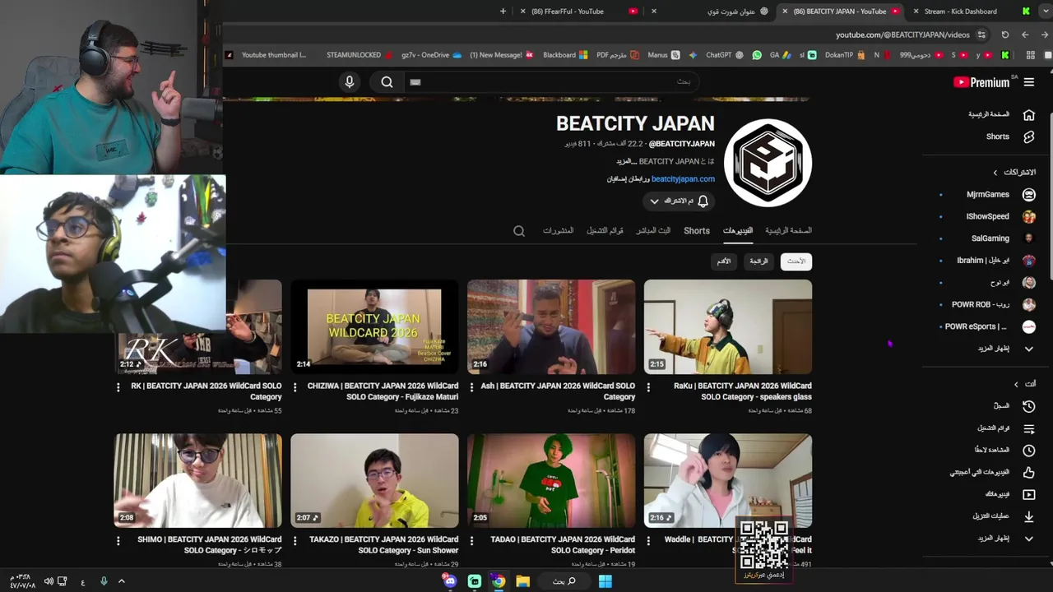The width and height of the screenshot is (1053, 592).
Task: Switch to channel Live tab
Action: point(653,231)
